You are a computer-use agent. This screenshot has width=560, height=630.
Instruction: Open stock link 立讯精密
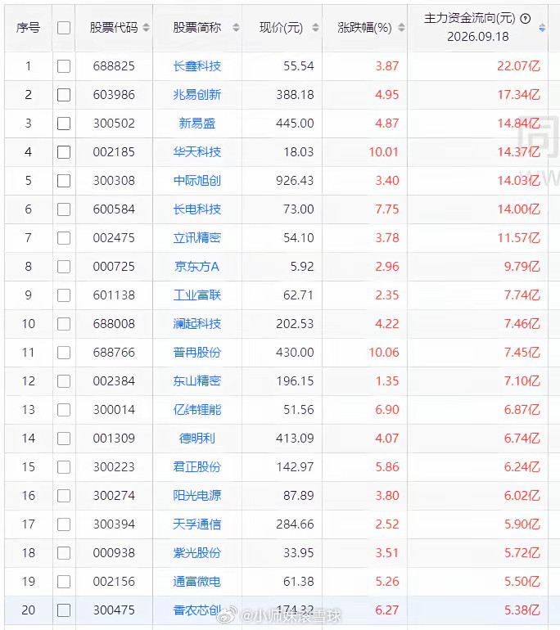(197, 238)
